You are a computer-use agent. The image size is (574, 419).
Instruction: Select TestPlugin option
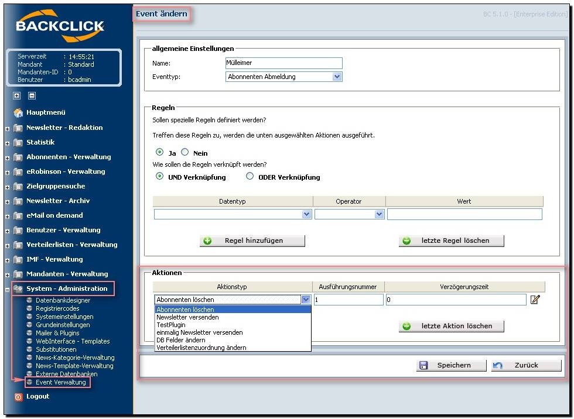(x=233, y=325)
